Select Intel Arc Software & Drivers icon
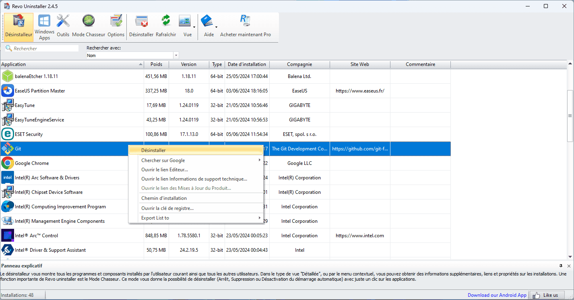 click(x=8, y=177)
